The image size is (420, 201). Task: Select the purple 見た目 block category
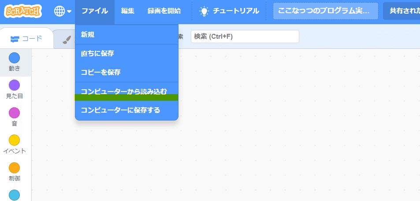pyautogui.click(x=14, y=90)
